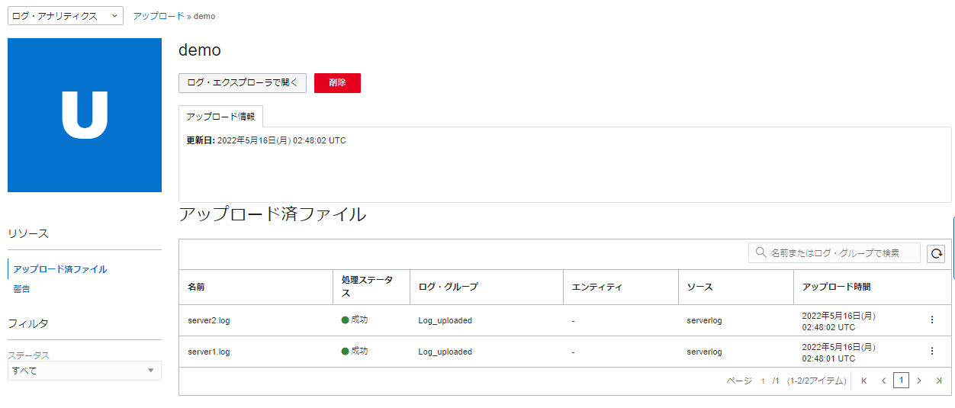Viewport: 955px width, 408px height.
Task: Click Log_uploaded in server2.log row
Action: pos(445,320)
